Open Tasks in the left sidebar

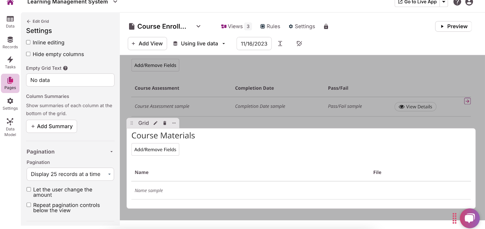(x=10, y=63)
